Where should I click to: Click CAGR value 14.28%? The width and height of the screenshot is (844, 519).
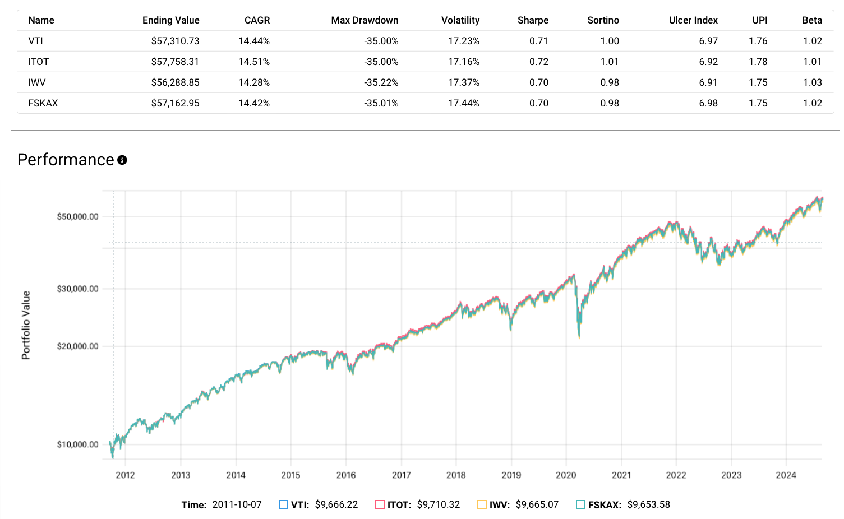[254, 82]
